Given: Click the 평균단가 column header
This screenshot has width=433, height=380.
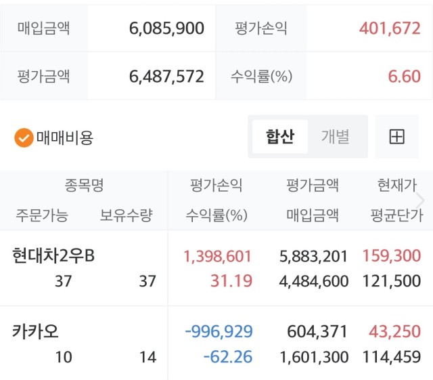Looking at the screenshot, I should tap(397, 215).
